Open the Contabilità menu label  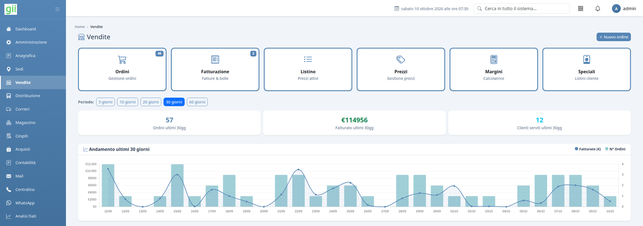tap(25, 163)
